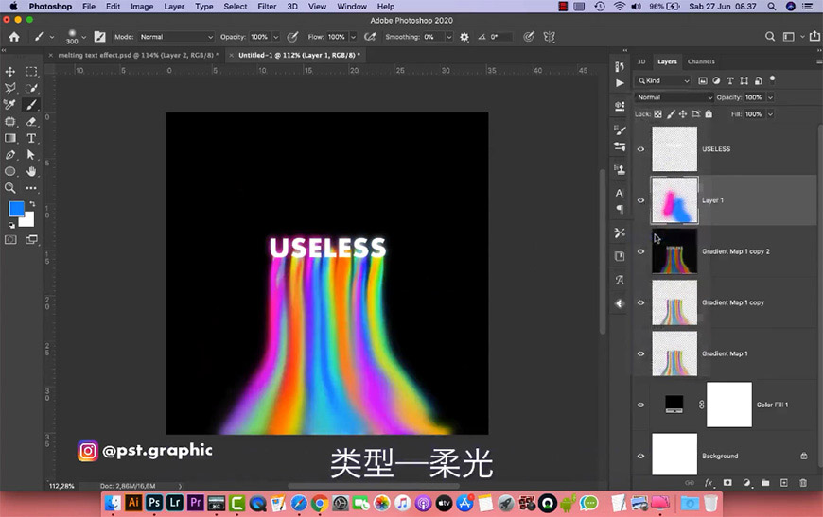Click the background white color swatch
The width and height of the screenshot is (823, 517).
click(29, 221)
